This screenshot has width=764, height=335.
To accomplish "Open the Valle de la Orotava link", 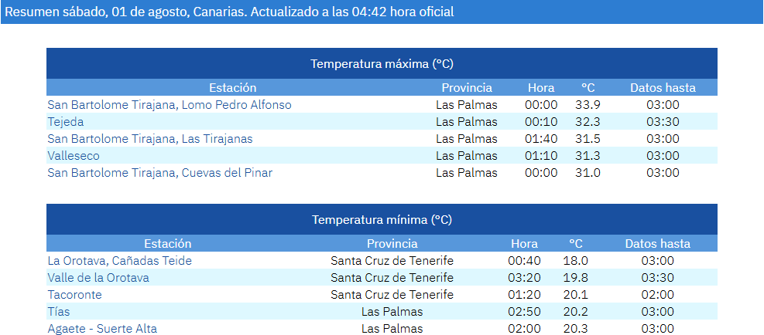I will pyautogui.click(x=98, y=278).
